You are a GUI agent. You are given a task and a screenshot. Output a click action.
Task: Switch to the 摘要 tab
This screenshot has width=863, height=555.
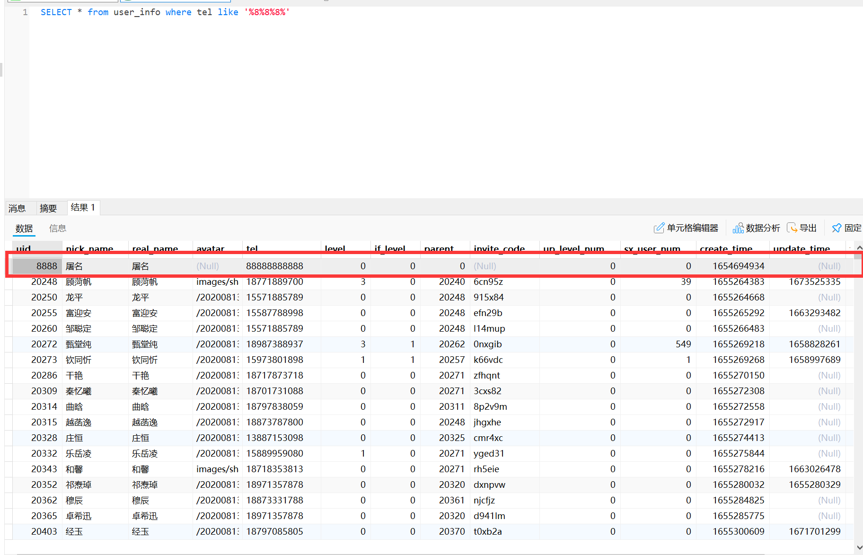click(48, 208)
